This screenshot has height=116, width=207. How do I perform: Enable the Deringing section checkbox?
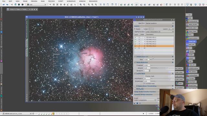(135, 89)
